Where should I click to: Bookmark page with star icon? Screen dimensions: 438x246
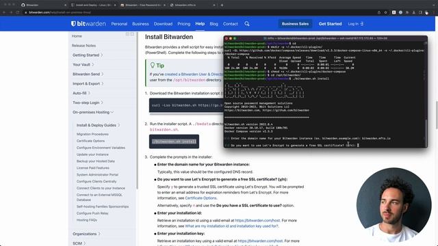386,12
